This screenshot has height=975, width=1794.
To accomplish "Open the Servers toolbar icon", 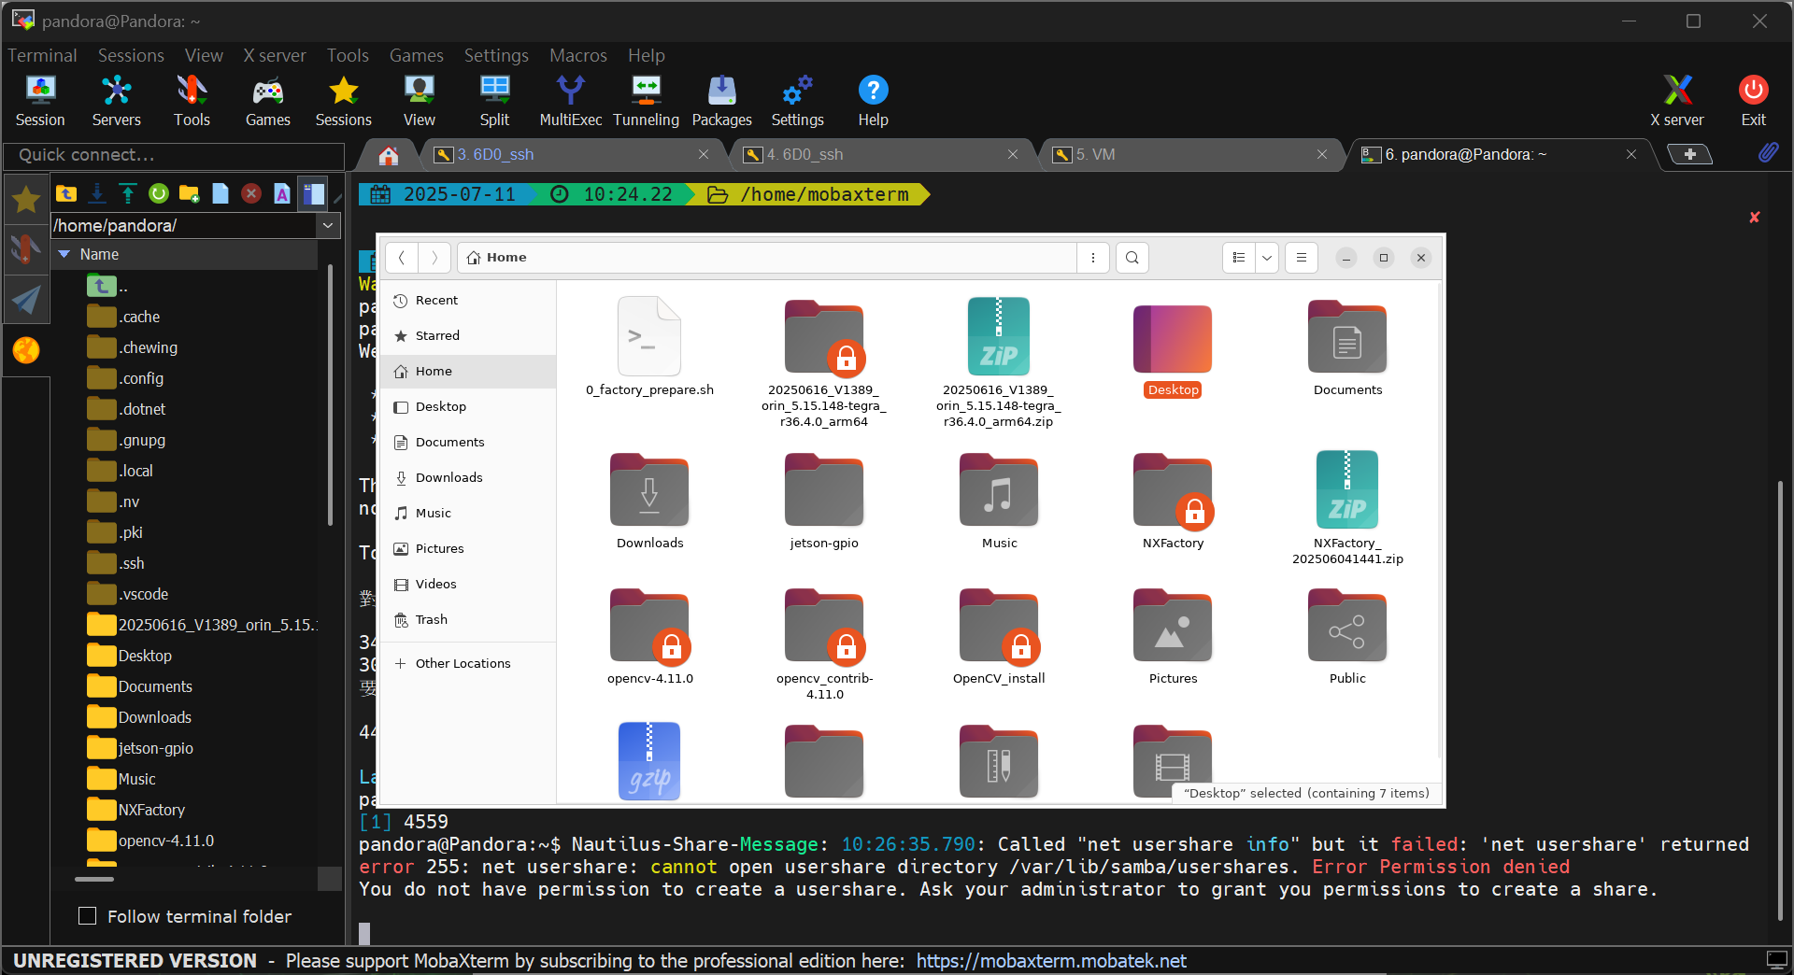I will [x=116, y=101].
